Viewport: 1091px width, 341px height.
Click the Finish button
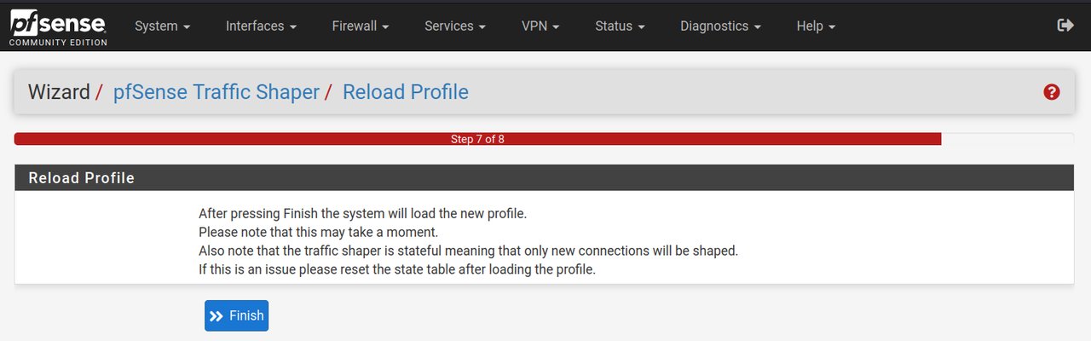pyautogui.click(x=237, y=315)
